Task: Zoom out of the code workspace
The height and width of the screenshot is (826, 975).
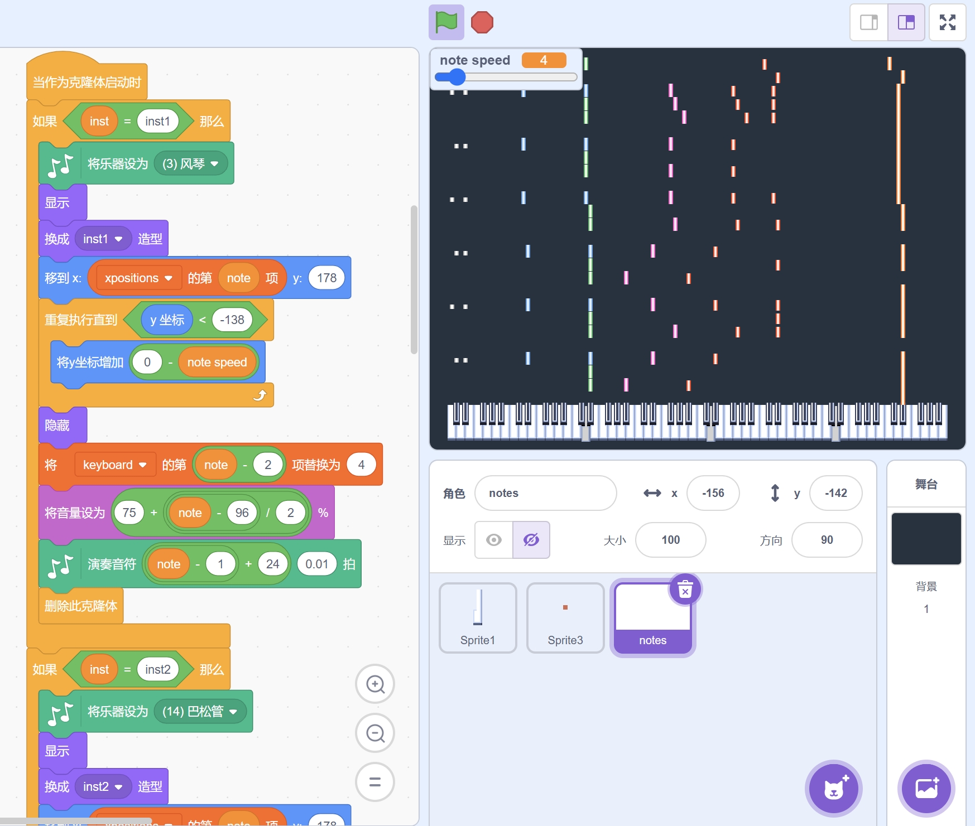Action: 375,733
